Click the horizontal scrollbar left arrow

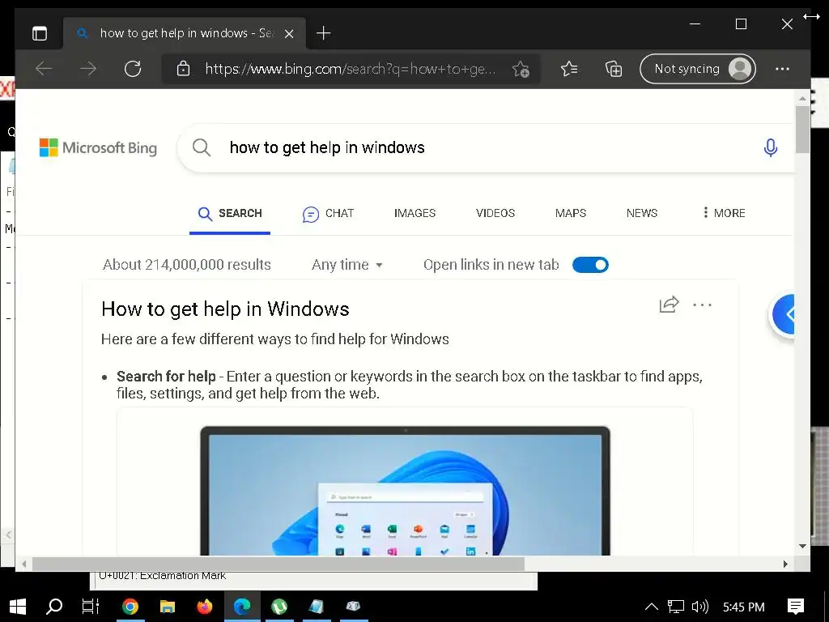tap(23, 564)
